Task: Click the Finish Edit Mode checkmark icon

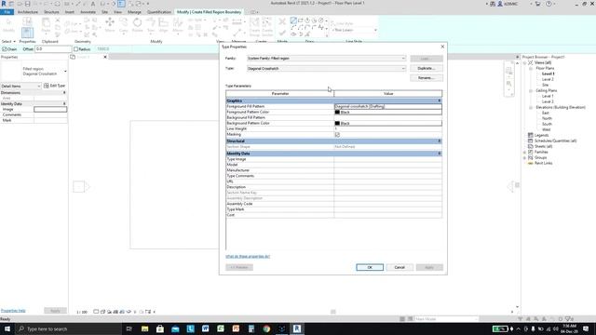Action: tap(282, 33)
